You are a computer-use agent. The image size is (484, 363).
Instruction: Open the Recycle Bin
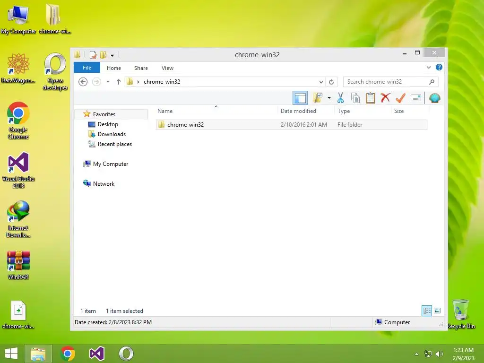(x=461, y=314)
